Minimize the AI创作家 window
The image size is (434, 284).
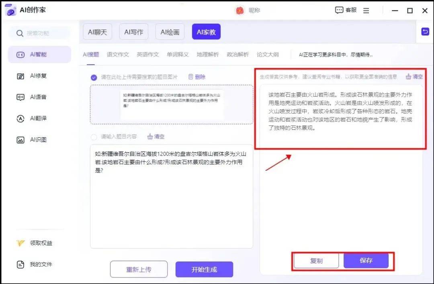[395, 10]
